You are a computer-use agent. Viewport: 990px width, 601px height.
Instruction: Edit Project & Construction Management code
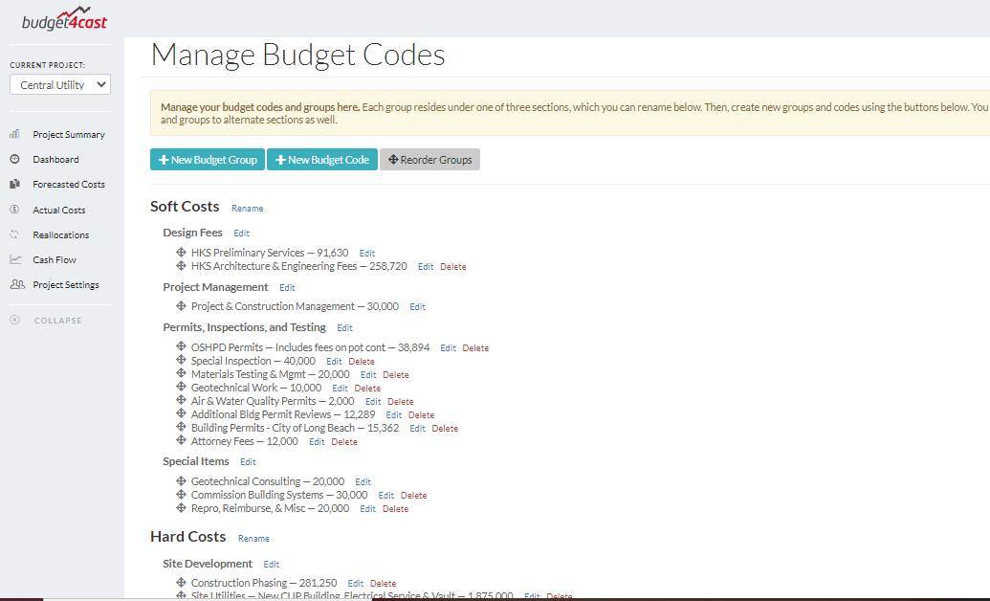[417, 307]
